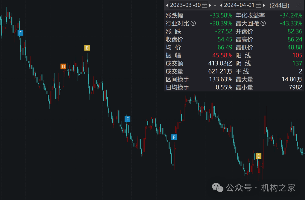The height and width of the screenshot is (200, 305).
Task: Click the yellow E marker near upper chart peak
Action: (x=87, y=48)
